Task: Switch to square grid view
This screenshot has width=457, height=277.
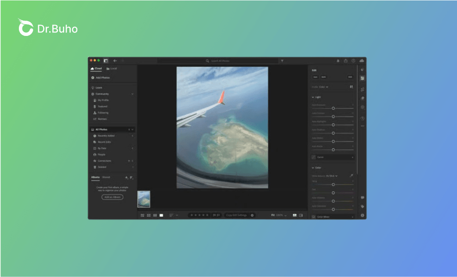Action: [149, 215]
